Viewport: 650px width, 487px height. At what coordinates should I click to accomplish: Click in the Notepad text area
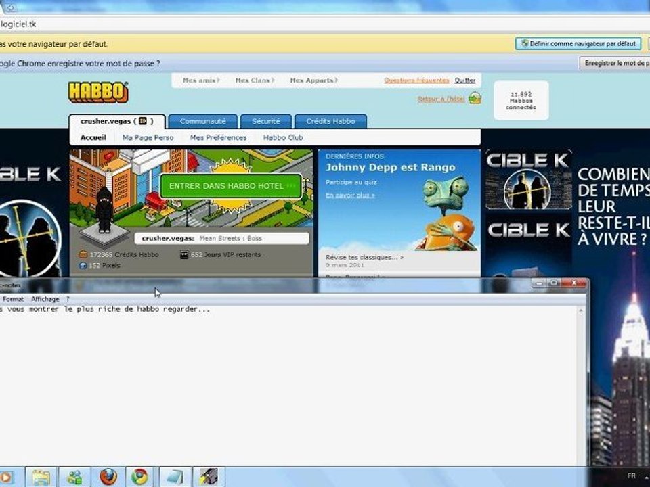coord(288,387)
